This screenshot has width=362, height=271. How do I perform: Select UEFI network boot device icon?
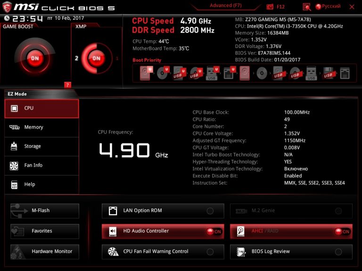[229, 73]
